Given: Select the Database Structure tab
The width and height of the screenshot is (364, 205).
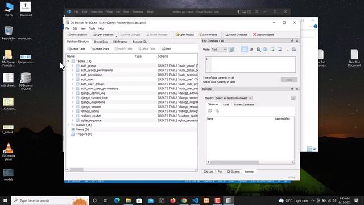Looking at the screenshot, I should pos(78,42).
